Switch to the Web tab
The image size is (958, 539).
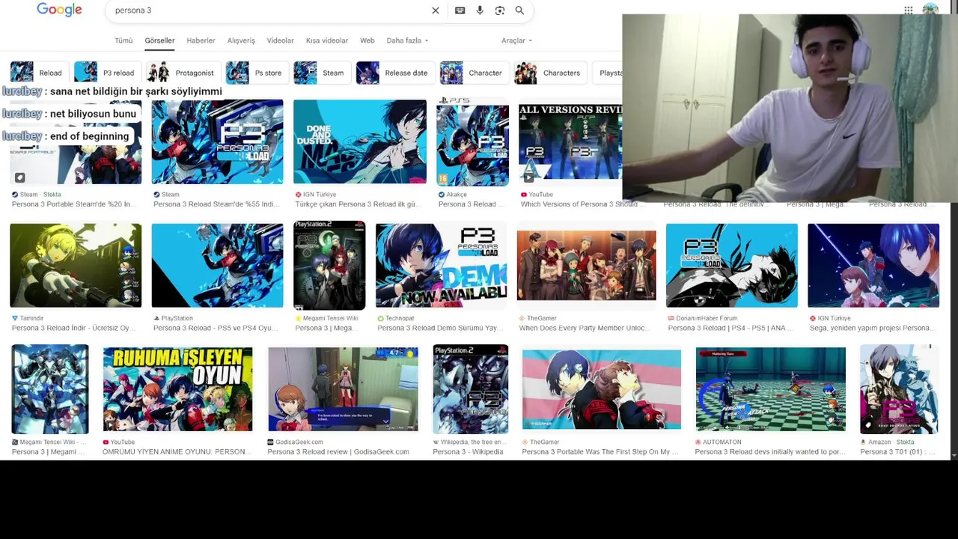pyautogui.click(x=367, y=40)
